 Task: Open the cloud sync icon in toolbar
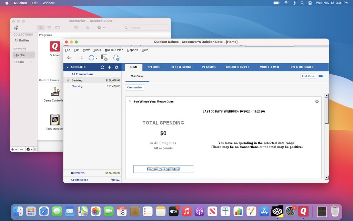[x=116, y=58]
